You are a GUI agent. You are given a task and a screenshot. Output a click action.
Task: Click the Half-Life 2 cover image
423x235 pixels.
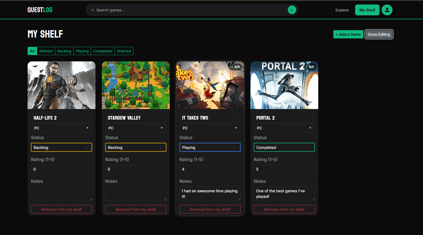tap(62, 85)
